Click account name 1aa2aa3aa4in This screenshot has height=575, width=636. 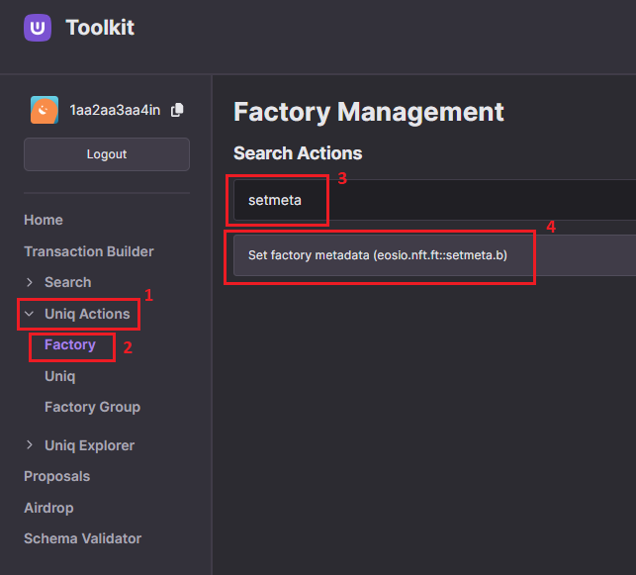[115, 110]
